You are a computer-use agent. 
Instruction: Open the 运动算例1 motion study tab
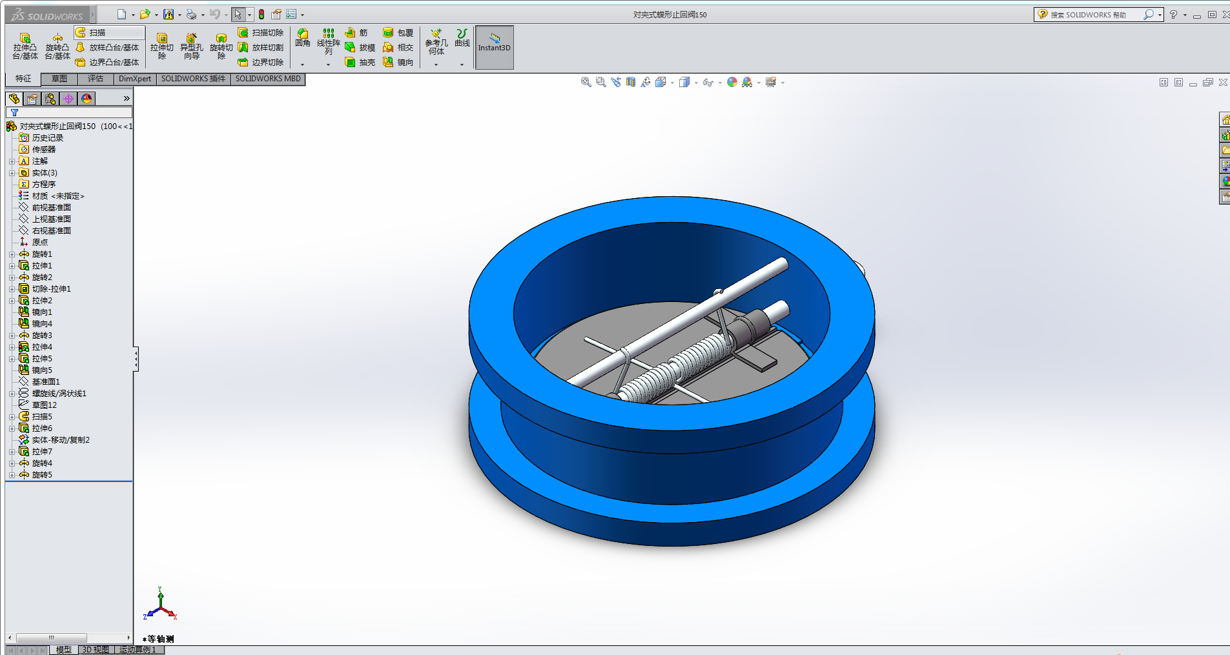click(x=138, y=650)
